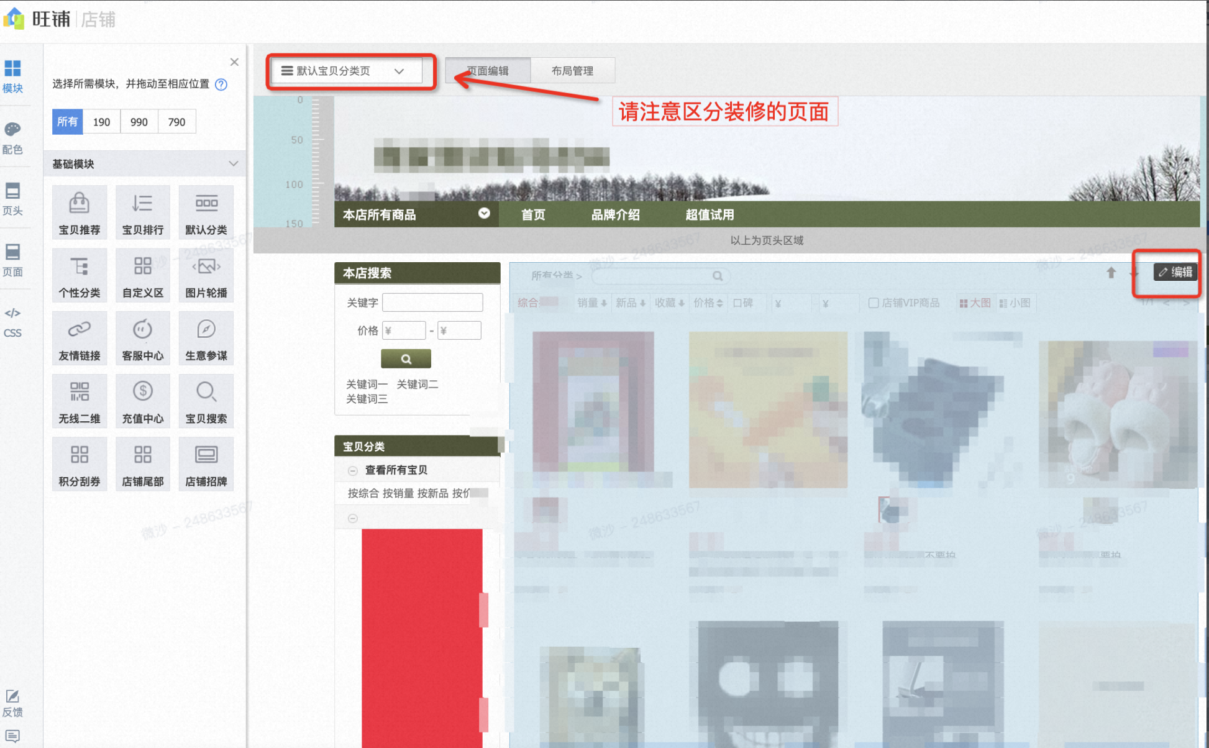The image size is (1209, 748).
Task: Open the CSS editor panel
Action: pyautogui.click(x=12, y=322)
